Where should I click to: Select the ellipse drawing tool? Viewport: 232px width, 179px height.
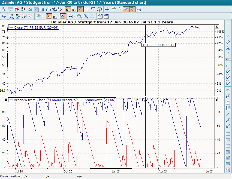(x=228, y=140)
